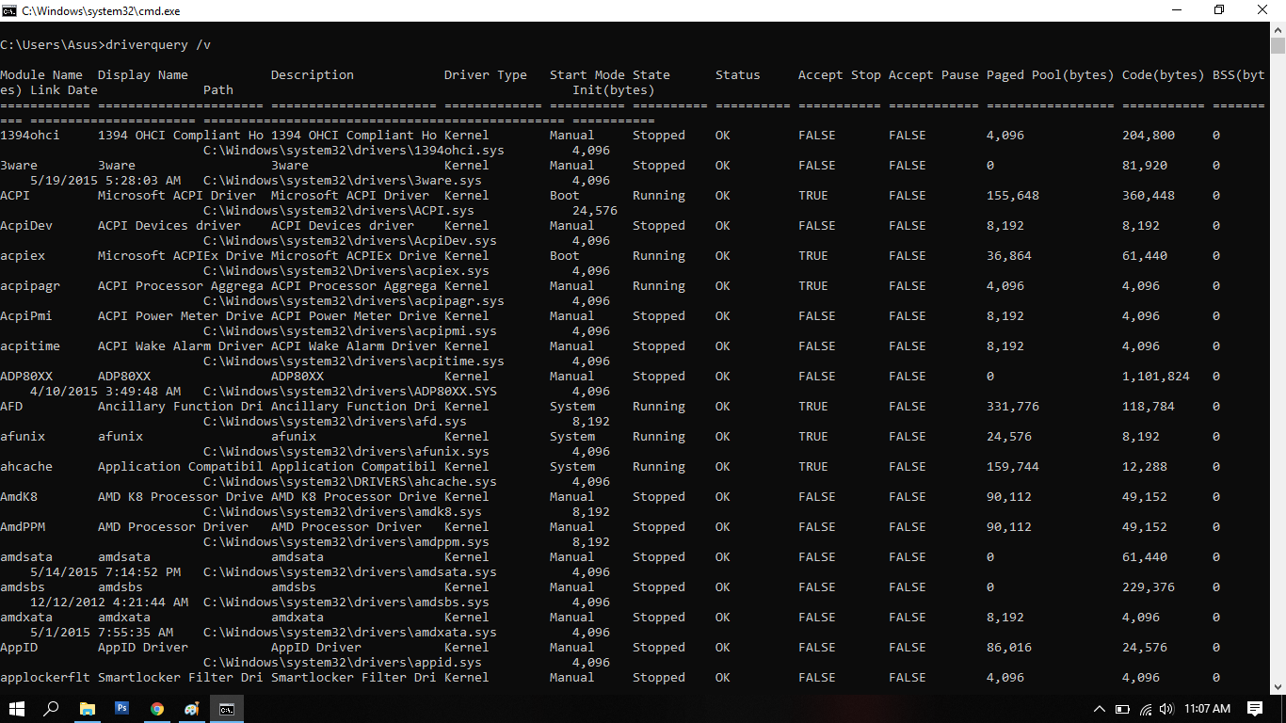Screen dimensions: 1286x723
Task: Open Action Center from the system tray
Action: pos(1254,709)
